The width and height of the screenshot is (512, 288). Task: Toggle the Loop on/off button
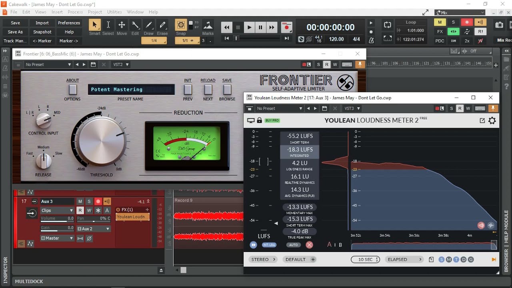pos(387,25)
